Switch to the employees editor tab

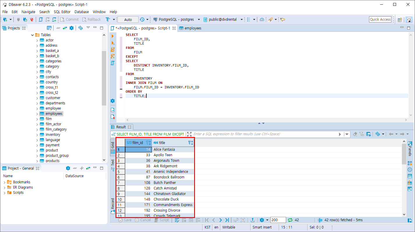click(x=190, y=28)
